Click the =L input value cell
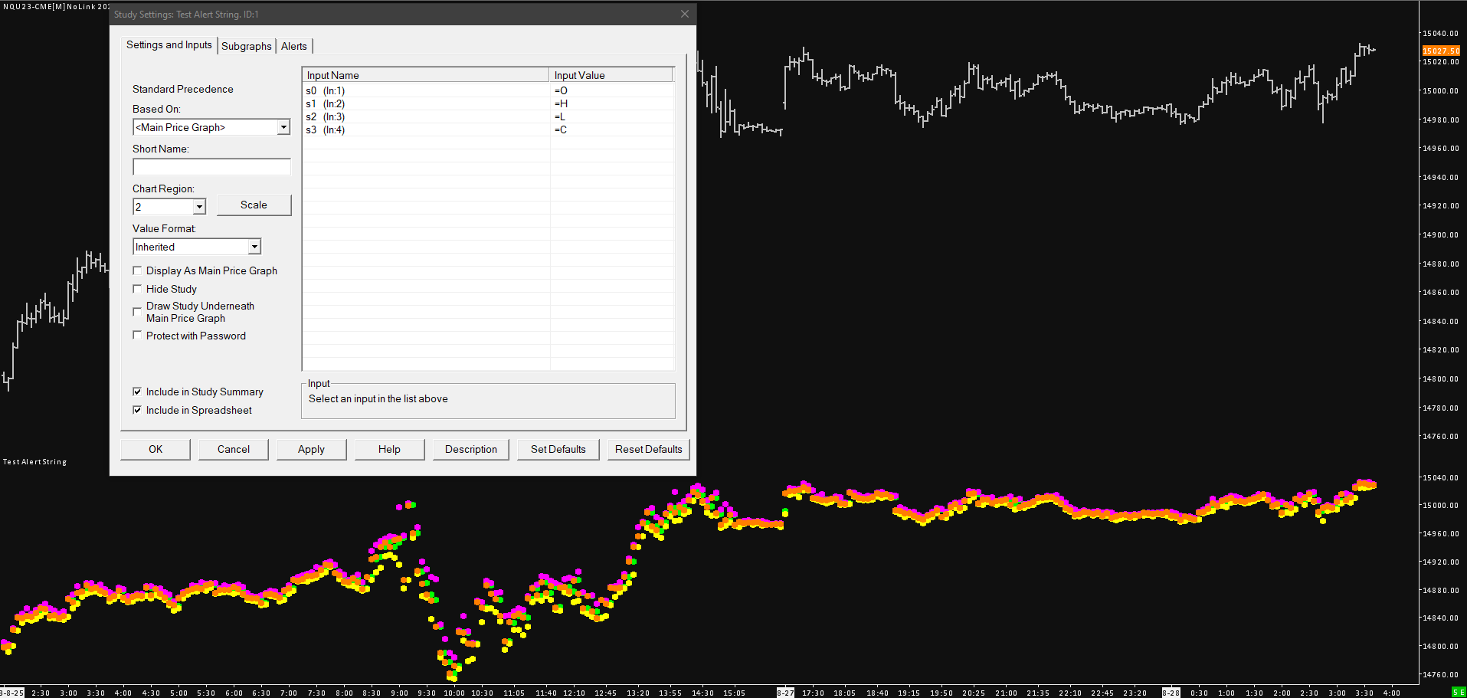Viewport: 1467px width, 698px height. [612, 116]
